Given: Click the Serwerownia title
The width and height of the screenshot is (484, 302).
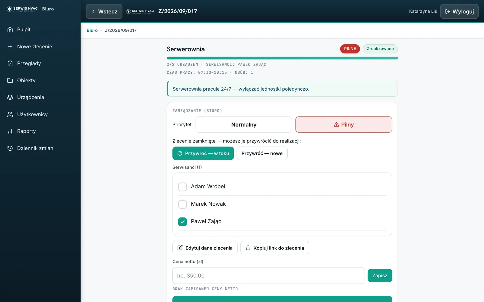Looking at the screenshot, I should pos(186,49).
